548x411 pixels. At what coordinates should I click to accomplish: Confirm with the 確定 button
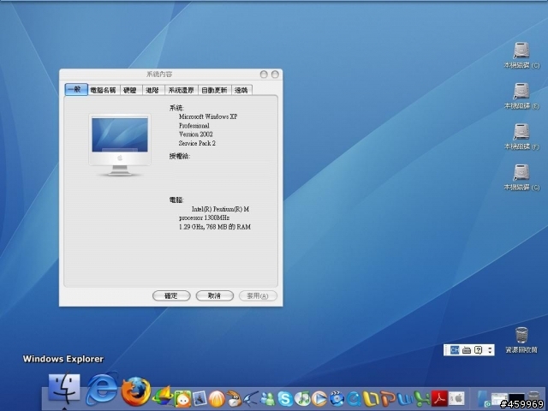click(171, 295)
